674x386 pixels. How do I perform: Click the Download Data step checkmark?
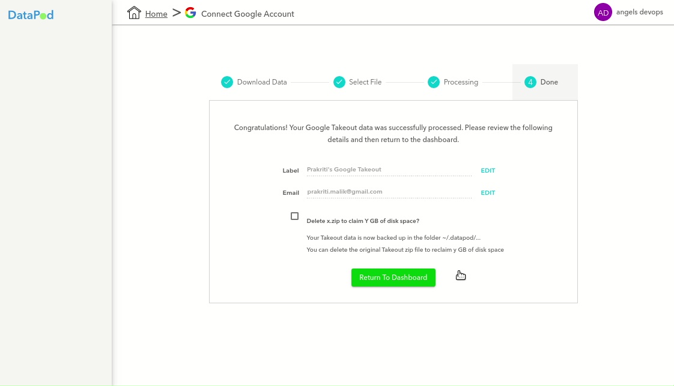coord(227,82)
